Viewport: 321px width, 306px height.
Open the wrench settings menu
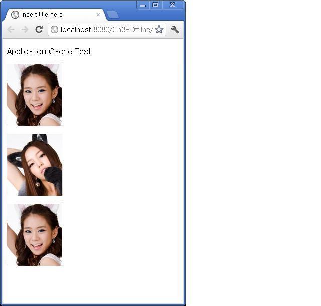tap(175, 30)
